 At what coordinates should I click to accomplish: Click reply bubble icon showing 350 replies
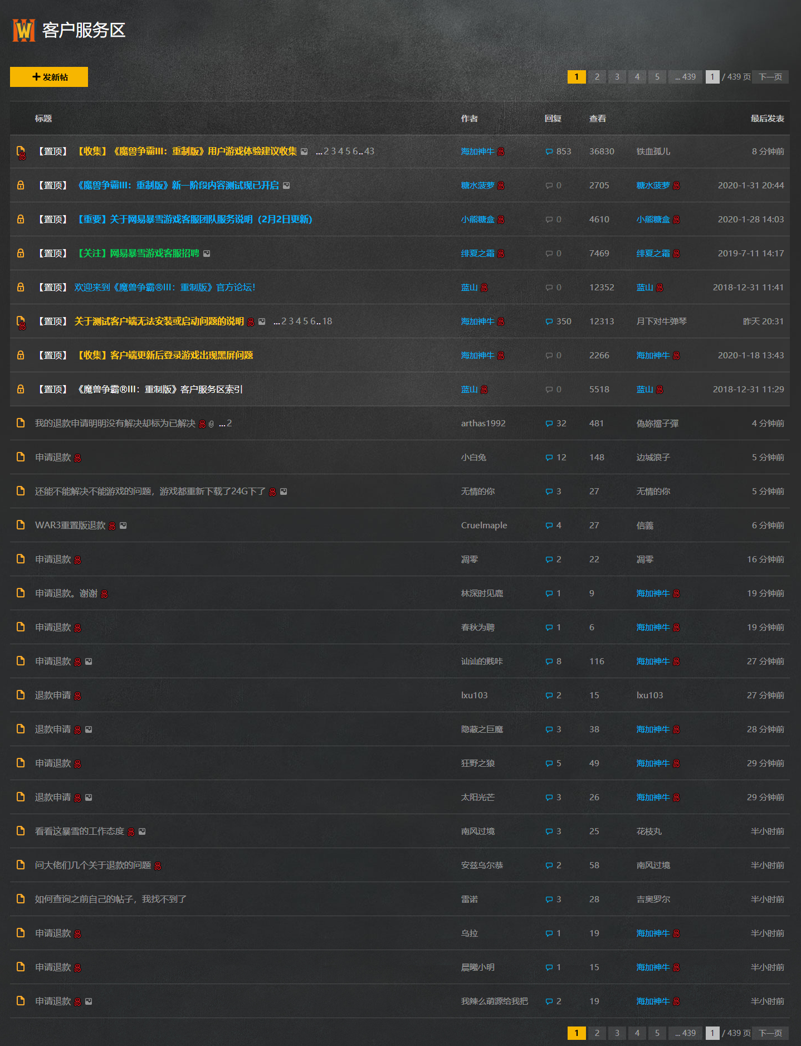(x=549, y=322)
